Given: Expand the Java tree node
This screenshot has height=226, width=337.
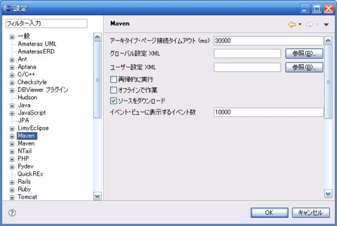Looking at the screenshot, I should click(12, 106).
